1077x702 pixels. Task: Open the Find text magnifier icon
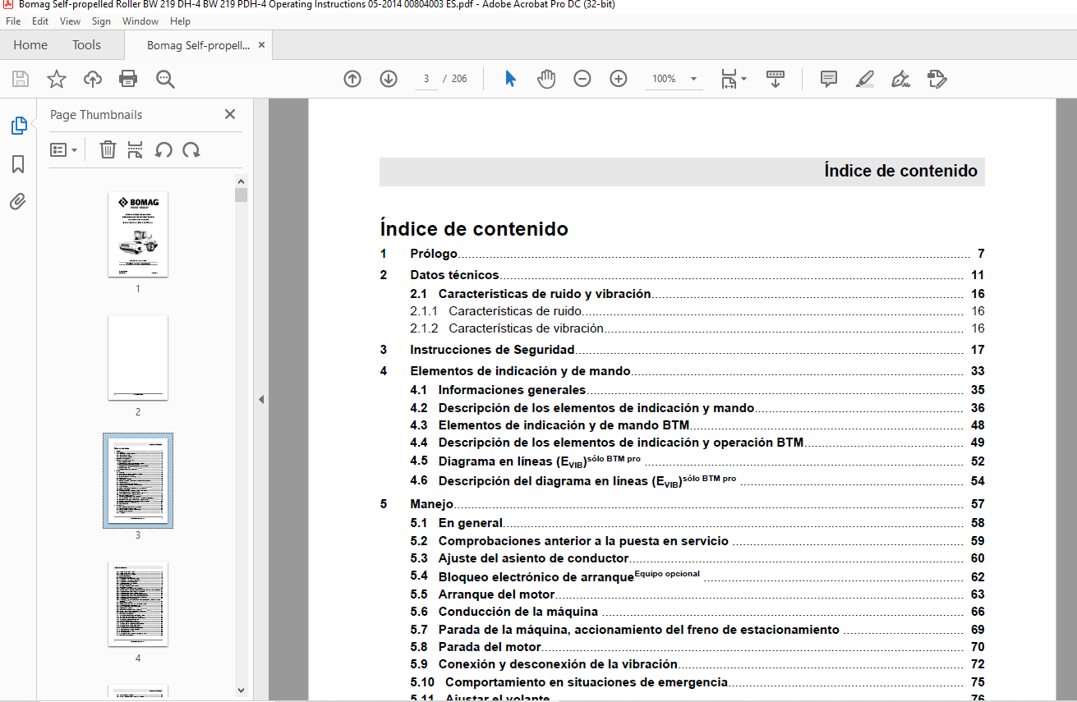click(166, 79)
